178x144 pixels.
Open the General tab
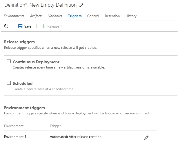tap(93, 16)
